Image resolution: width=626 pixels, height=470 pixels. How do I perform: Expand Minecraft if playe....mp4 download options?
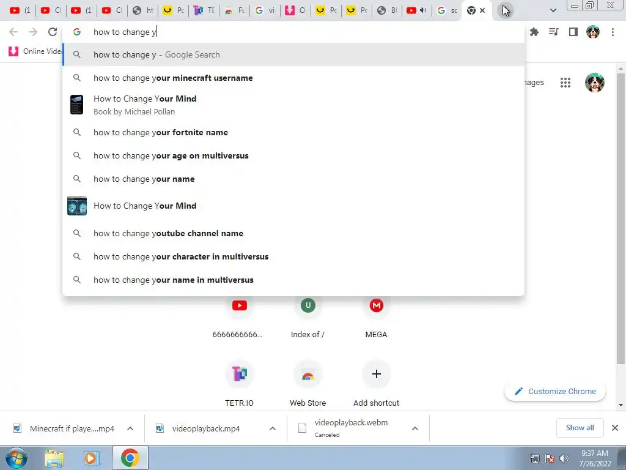[x=130, y=428]
